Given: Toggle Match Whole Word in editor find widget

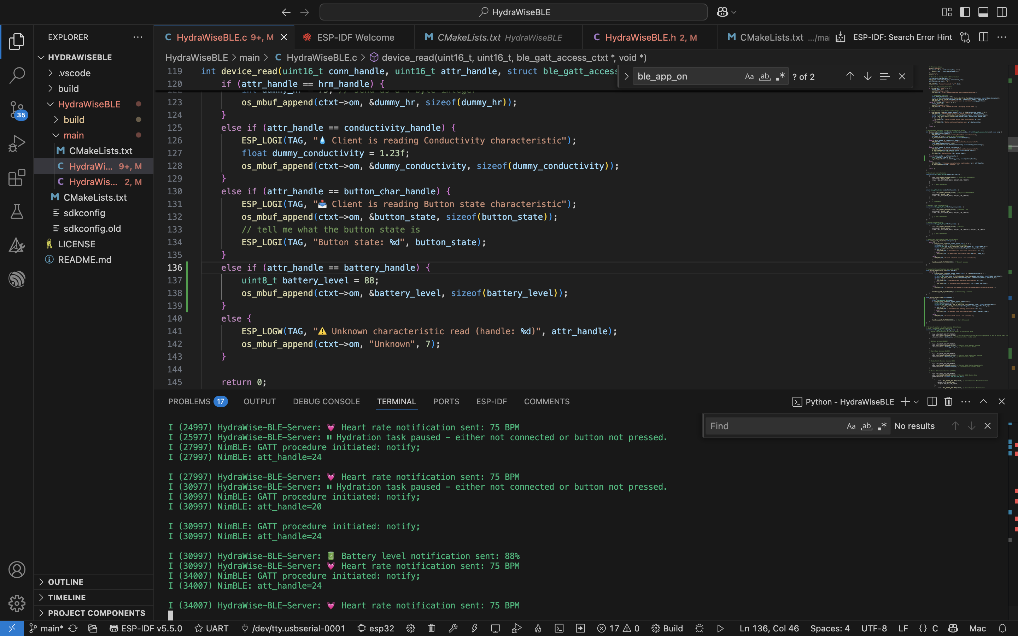Looking at the screenshot, I should (x=765, y=77).
